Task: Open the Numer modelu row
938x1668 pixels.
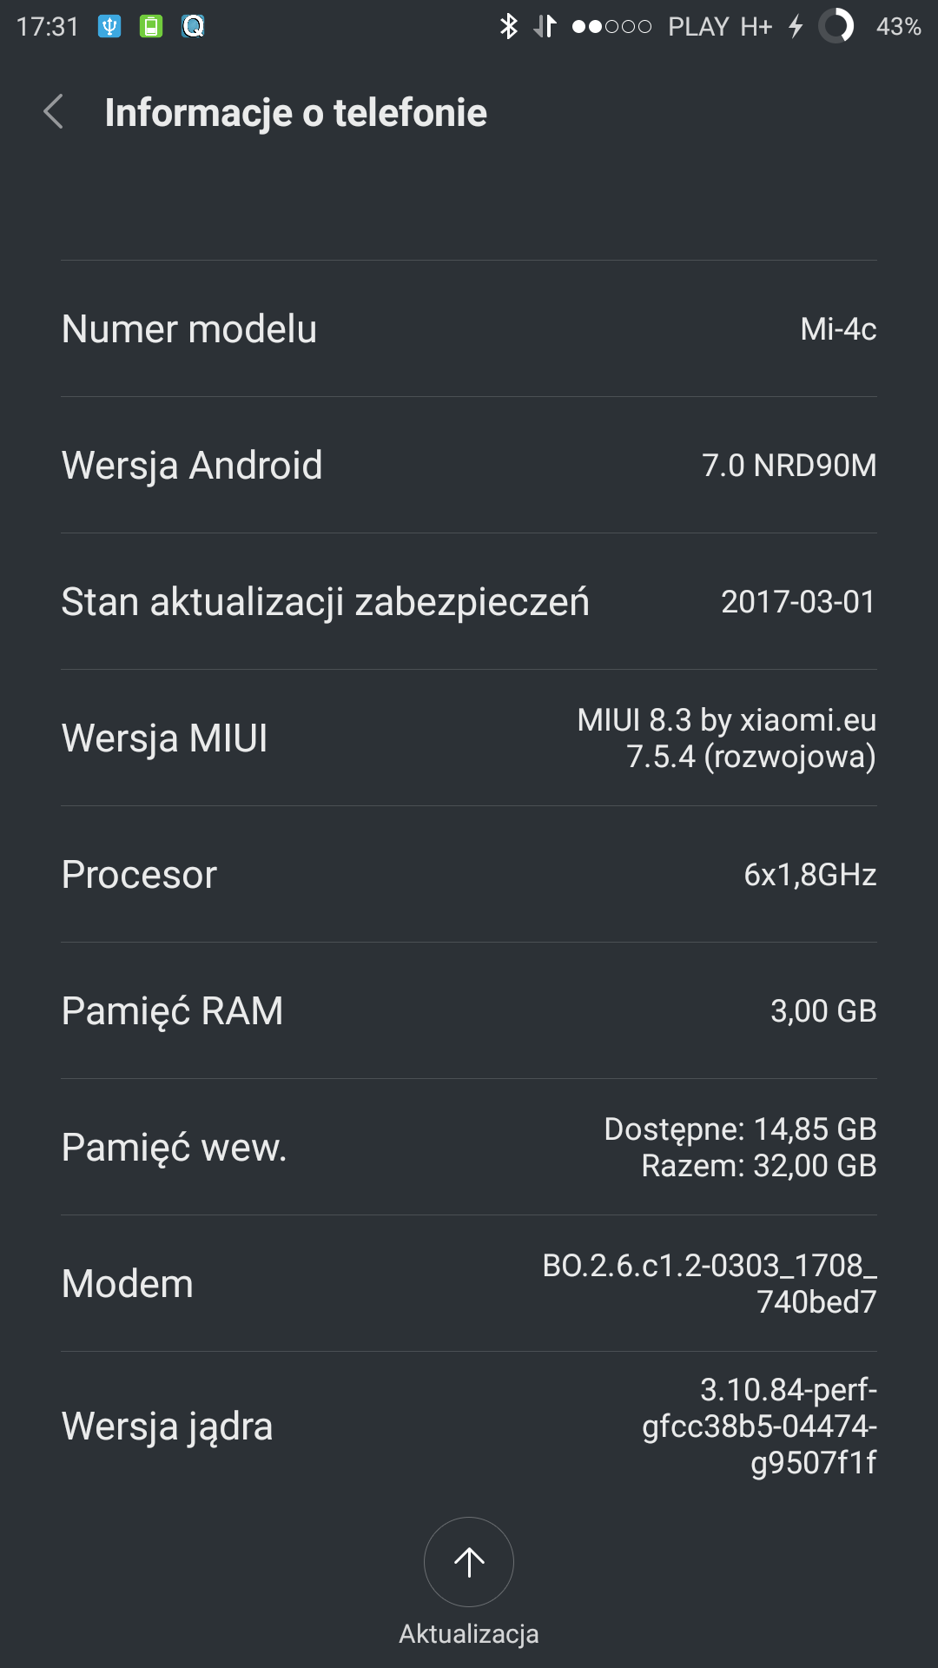Action: pyautogui.click(x=469, y=329)
